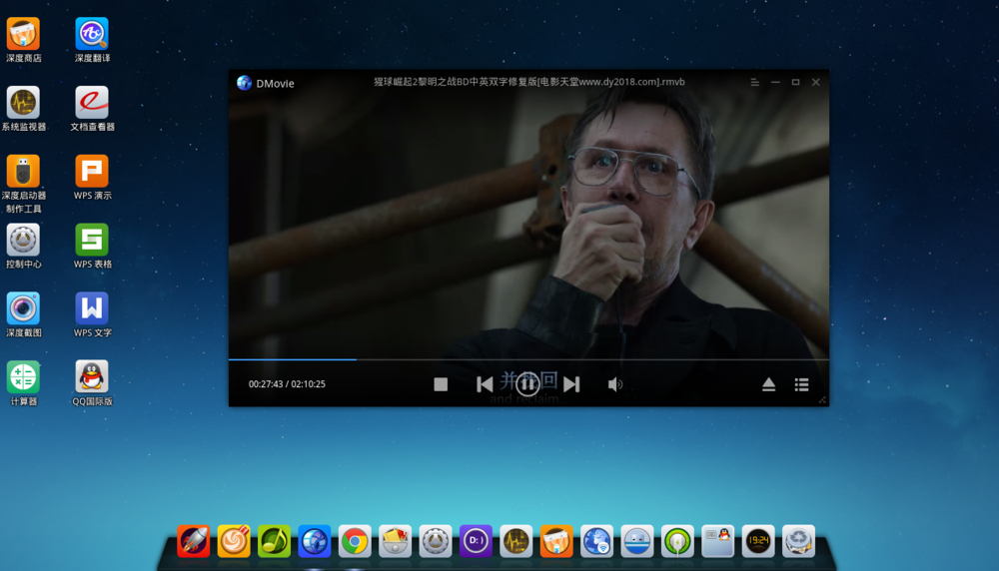Select the WPS 表格 desktop icon
Viewport: 999px width, 571px height.
tap(92, 241)
